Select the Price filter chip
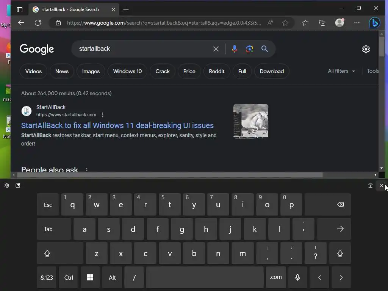 [x=189, y=71]
